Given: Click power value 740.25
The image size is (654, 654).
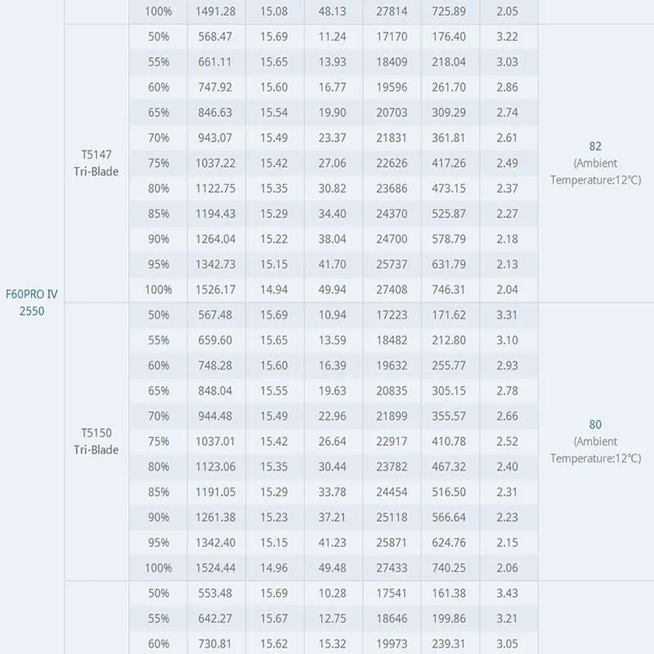Looking at the screenshot, I should [x=449, y=567].
